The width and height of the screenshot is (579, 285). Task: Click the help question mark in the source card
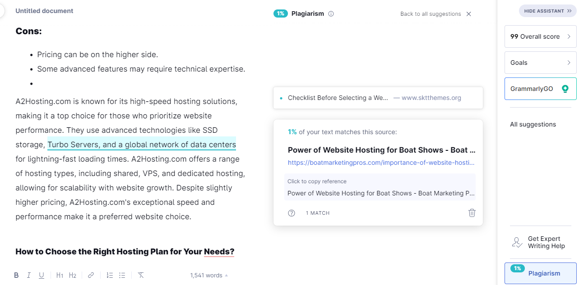coord(292,213)
